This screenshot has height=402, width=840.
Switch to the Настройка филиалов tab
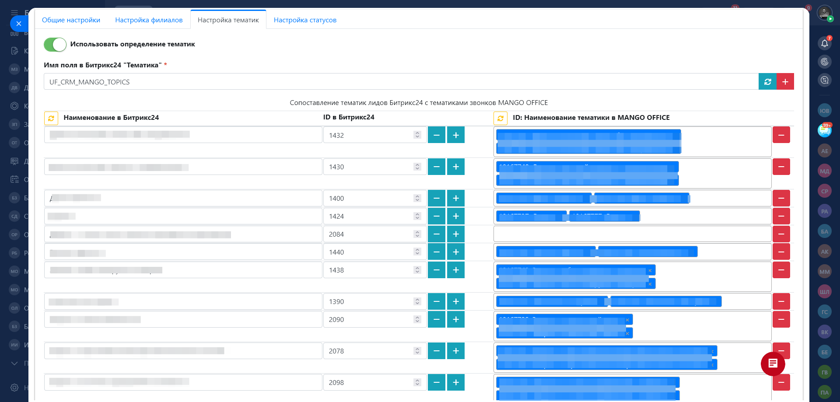coord(149,20)
